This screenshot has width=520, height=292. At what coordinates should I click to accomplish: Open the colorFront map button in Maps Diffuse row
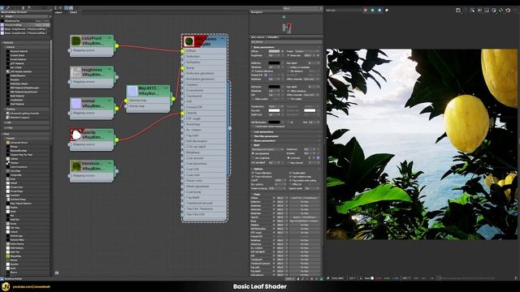click(304, 198)
